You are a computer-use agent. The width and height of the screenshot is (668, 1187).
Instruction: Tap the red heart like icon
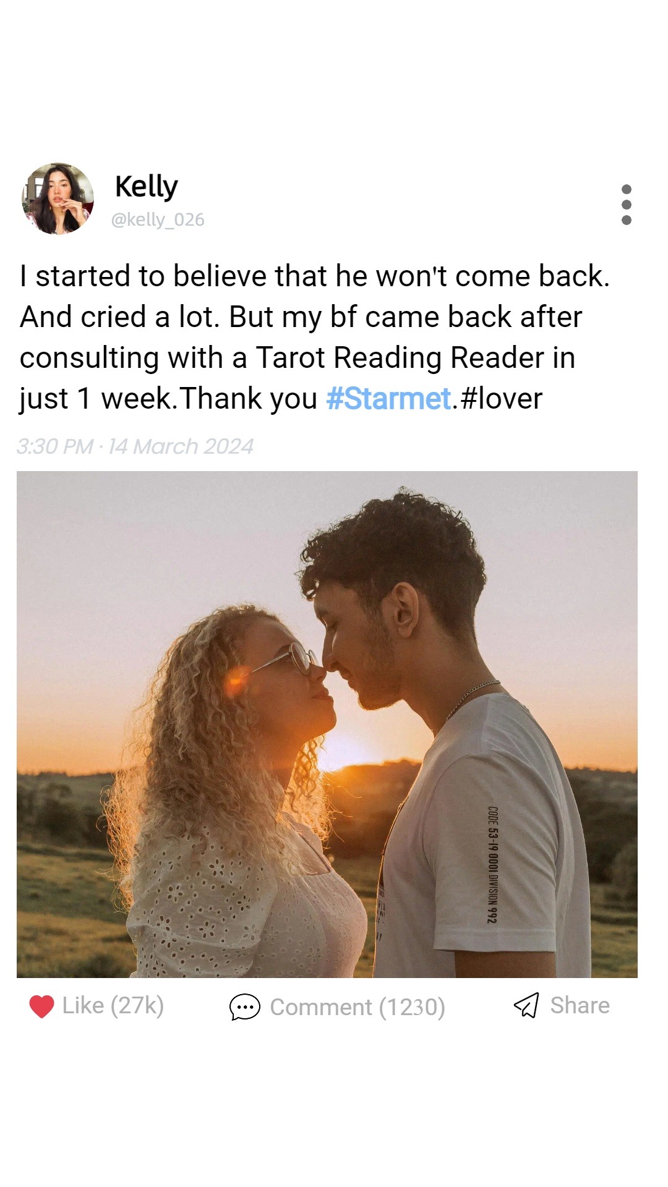coord(41,1006)
